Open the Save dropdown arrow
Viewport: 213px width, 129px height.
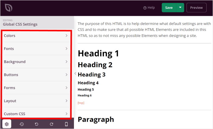pyautogui.click(x=180, y=8)
